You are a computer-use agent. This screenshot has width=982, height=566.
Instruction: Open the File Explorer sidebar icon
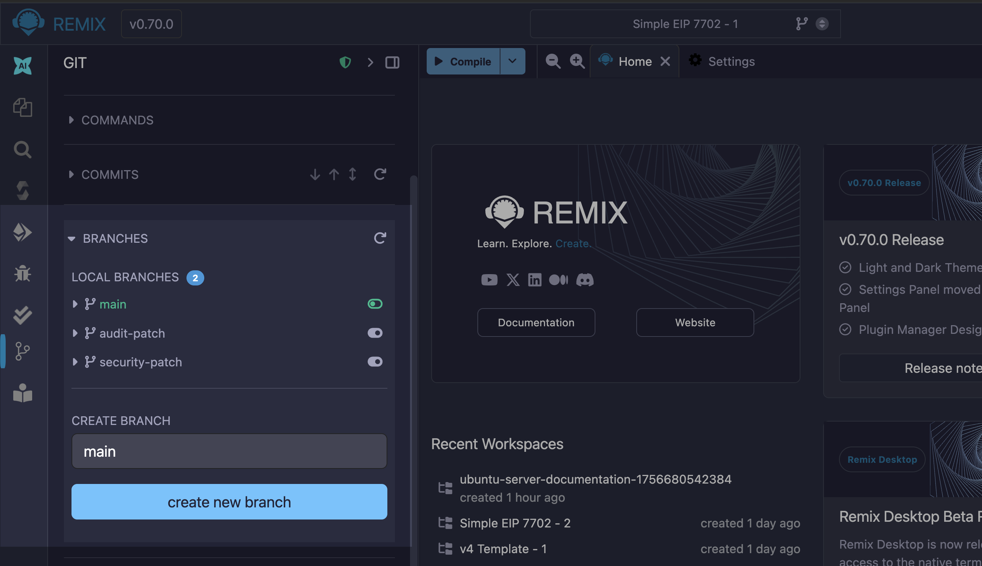pyautogui.click(x=23, y=107)
